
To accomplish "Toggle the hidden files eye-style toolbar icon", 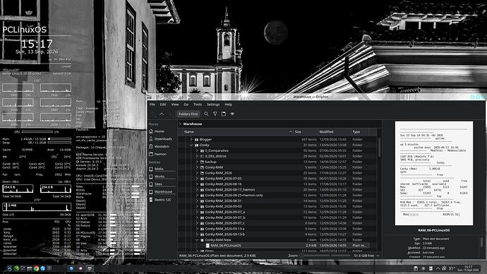I will [x=232, y=114].
